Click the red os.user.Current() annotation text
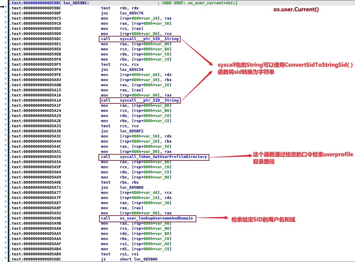This screenshot has height=262, width=355. point(296,9)
